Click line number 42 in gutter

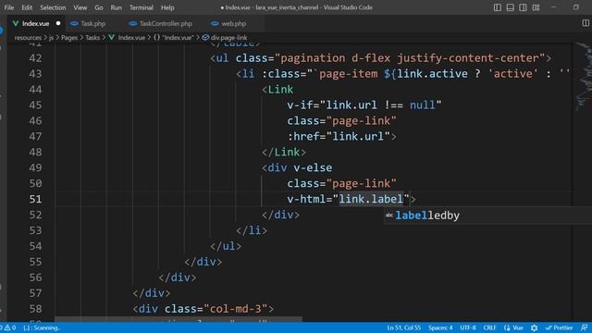(35, 58)
